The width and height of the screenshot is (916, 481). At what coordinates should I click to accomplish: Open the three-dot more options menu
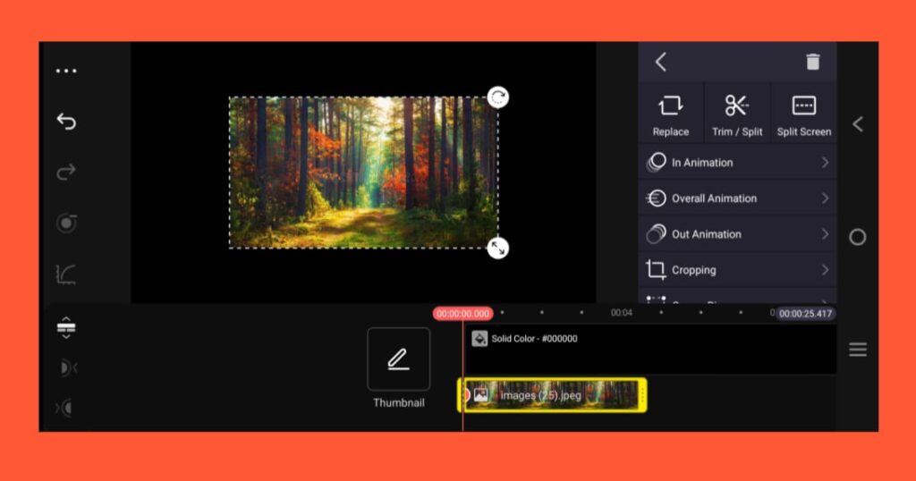coord(66,72)
